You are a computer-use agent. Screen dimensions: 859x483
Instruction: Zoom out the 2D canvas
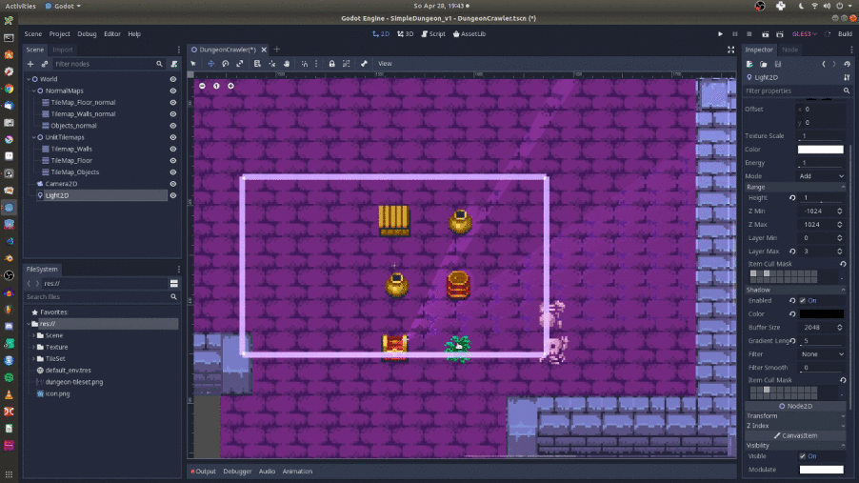pyautogui.click(x=202, y=86)
